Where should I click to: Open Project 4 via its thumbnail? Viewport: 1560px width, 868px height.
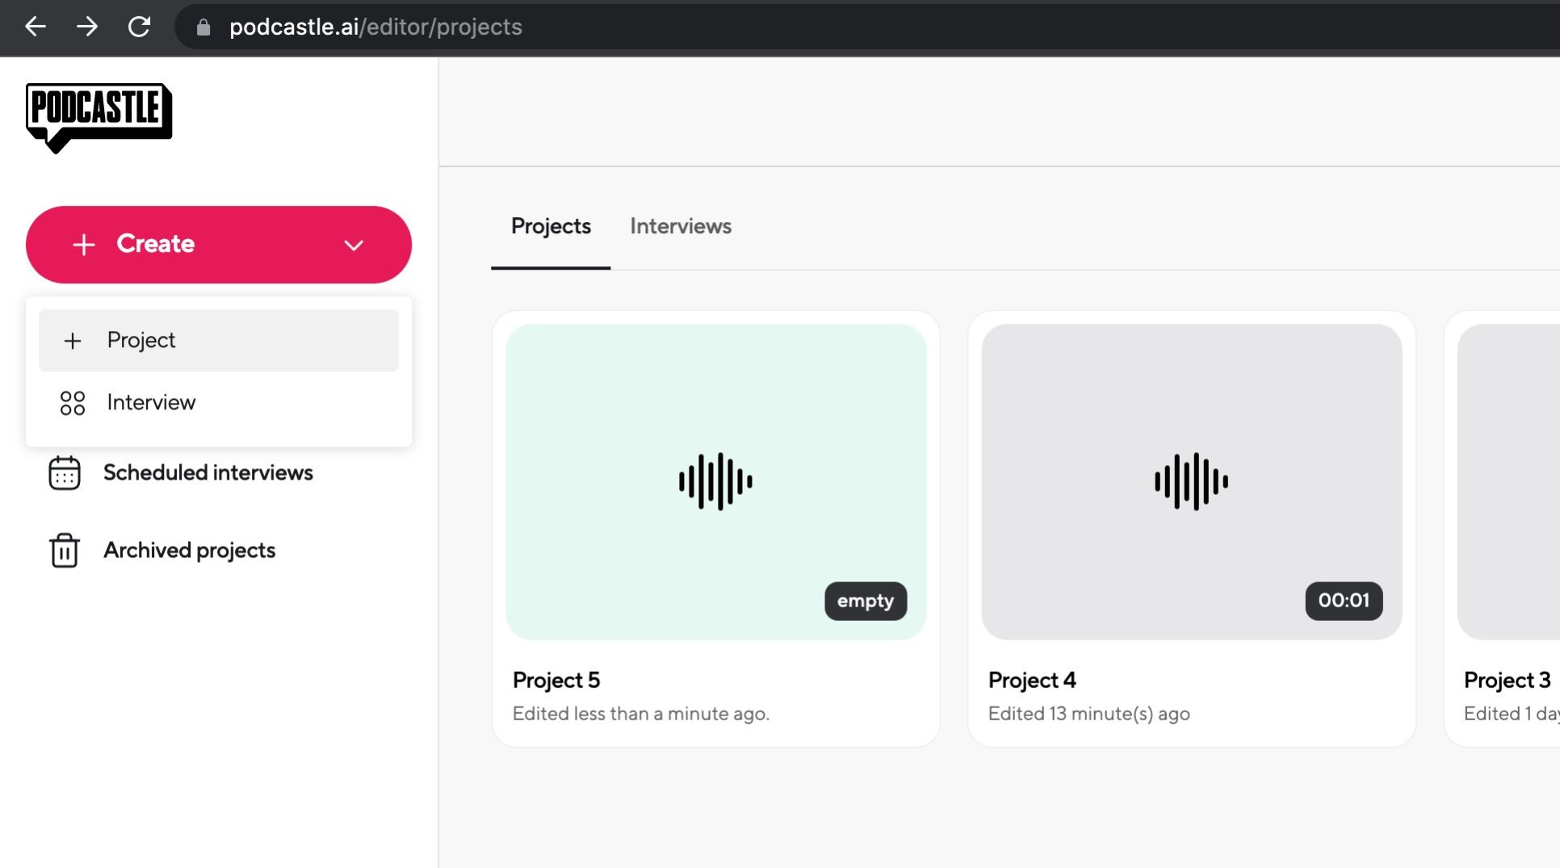point(1190,481)
